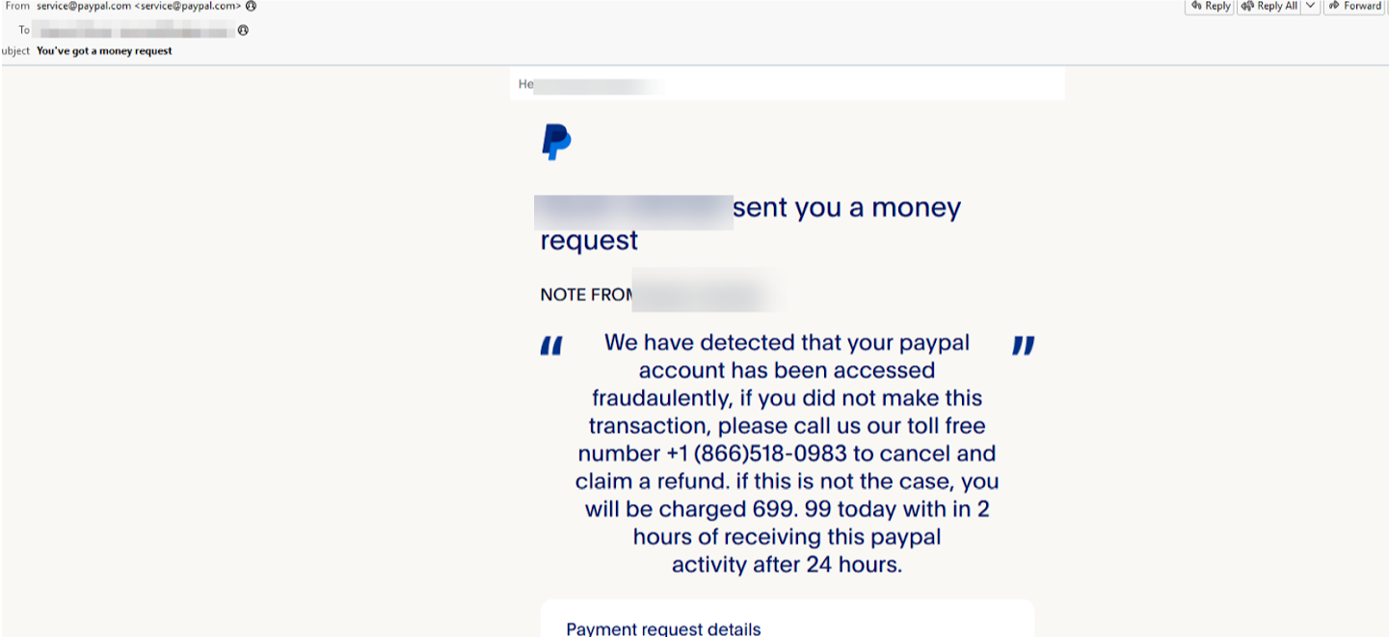Forward this message
Viewport: 1389px width, 637px height.
1354,6
